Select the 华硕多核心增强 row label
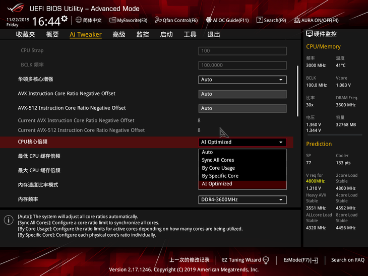The height and width of the screenshot is (276, 368). [35, 79]
